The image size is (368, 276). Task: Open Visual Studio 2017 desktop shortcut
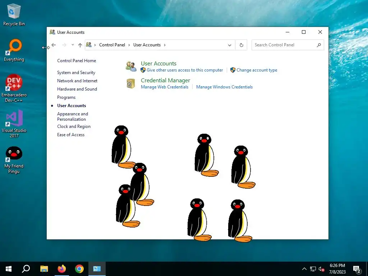pyautogui.click(x=14, y=124)
